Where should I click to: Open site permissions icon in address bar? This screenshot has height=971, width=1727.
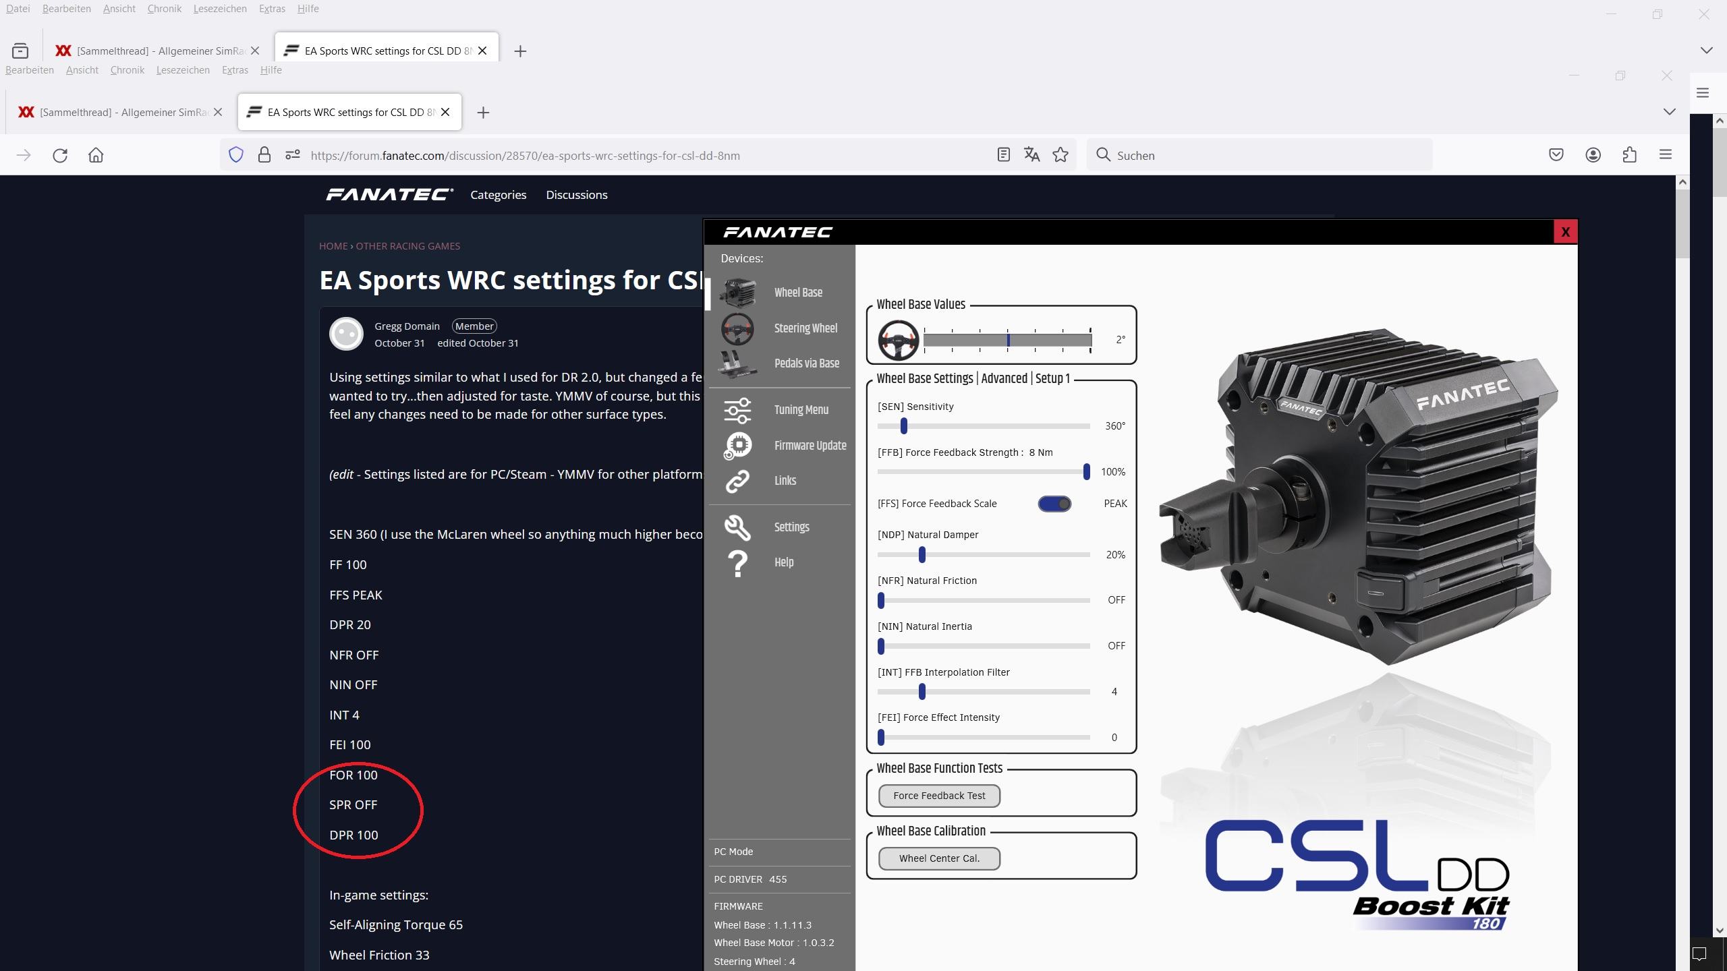pos(292,156)
